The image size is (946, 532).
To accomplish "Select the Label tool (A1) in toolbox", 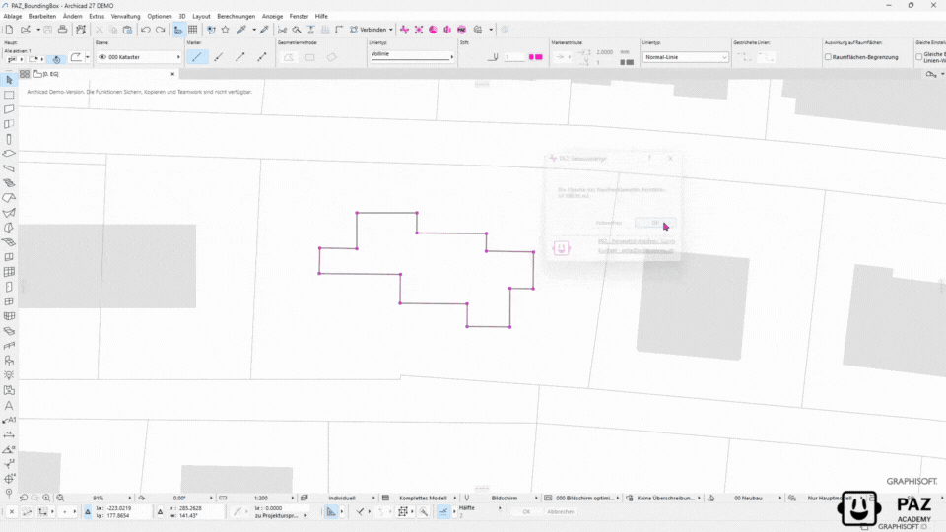I will pyautogui.click(x=9, y=420).
